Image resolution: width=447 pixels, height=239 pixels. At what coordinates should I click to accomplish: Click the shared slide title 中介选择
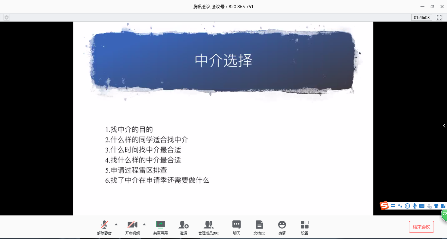click(x=223, y=61)
